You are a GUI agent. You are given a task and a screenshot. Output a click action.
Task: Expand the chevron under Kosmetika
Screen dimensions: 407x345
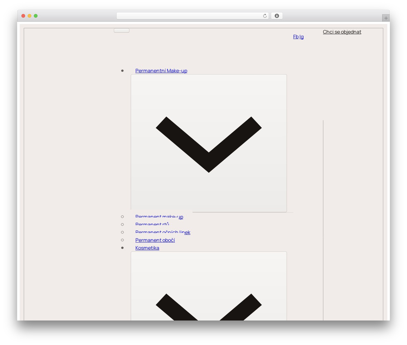(209, 286)
